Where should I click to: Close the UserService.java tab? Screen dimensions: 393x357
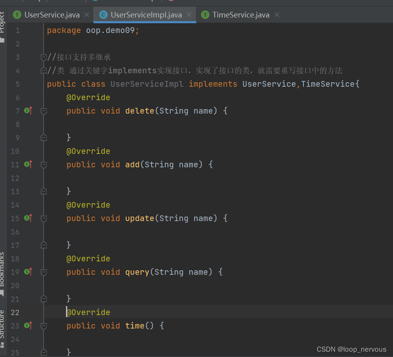pos(87,15)
